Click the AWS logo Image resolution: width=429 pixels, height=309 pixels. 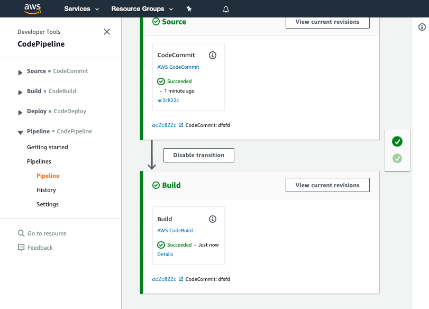33,9
